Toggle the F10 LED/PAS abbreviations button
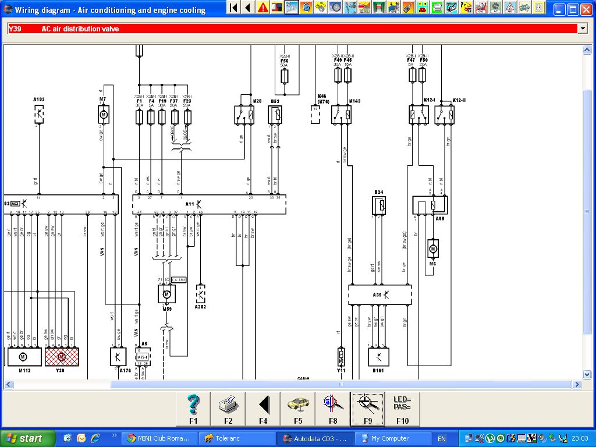Image resolution: width=596 pixels, height=447 pixels. [x=403, y=409]
